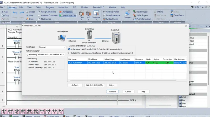Insert normally closed contact F3 icon
This screenshot has height=117, width=210.
click(10, 111)
